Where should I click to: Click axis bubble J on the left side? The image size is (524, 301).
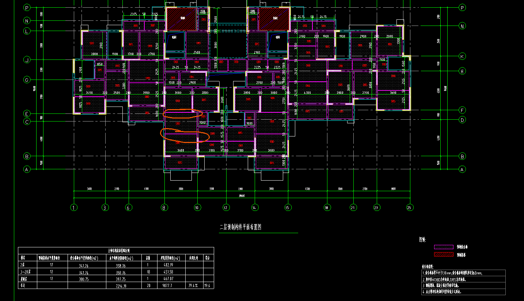[x=27, y=60]
